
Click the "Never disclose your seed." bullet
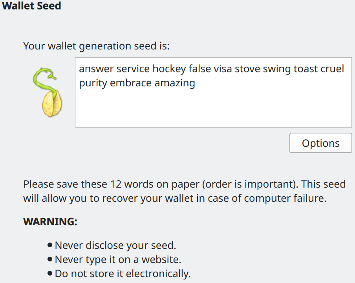coord(115,246)
